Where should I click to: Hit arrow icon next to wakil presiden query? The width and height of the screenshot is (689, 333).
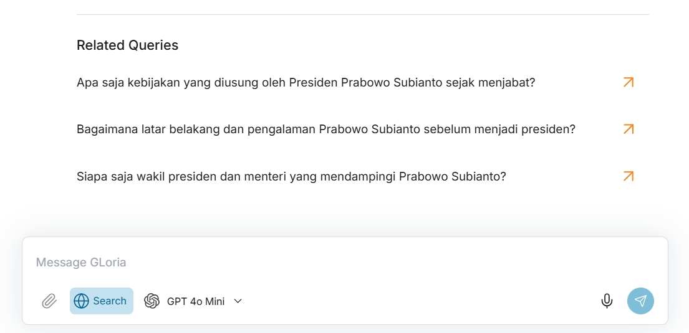[628, 176]
